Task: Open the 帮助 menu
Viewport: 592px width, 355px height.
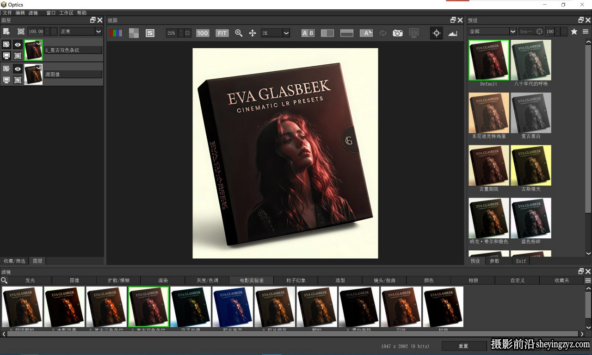Action: coord(81,13)
